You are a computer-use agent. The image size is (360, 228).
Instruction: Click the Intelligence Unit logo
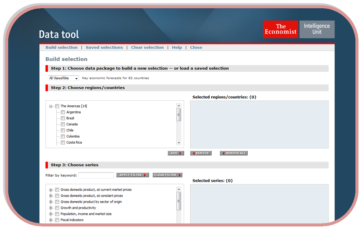317,29
